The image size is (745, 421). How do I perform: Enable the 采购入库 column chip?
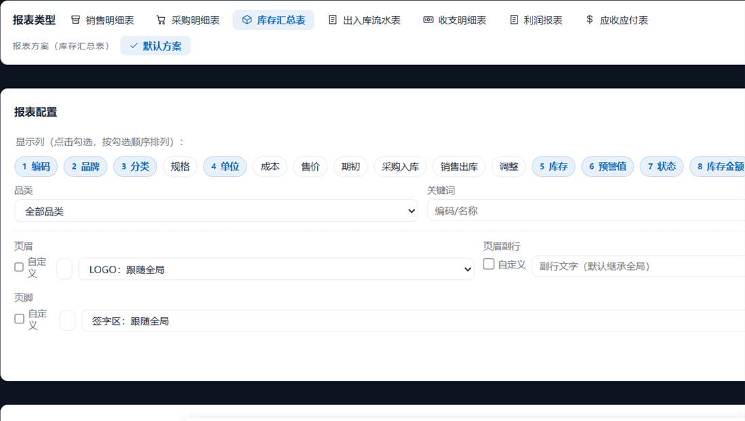(x=400, y=166)
